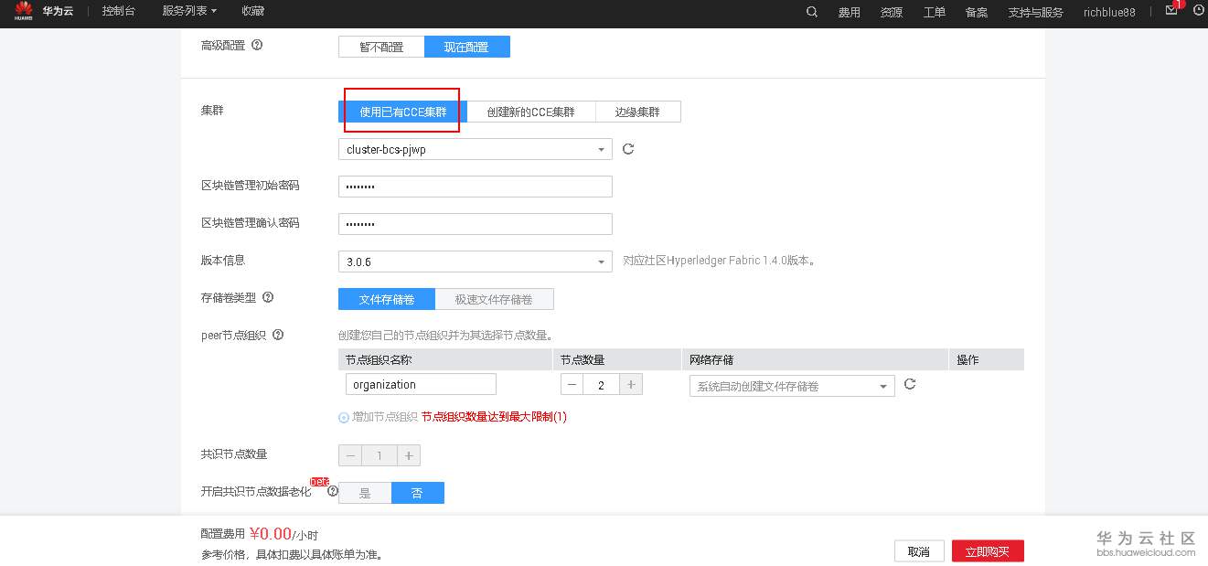
Task: Increase the 共识节点数量 value
Action: pos(409,455)
